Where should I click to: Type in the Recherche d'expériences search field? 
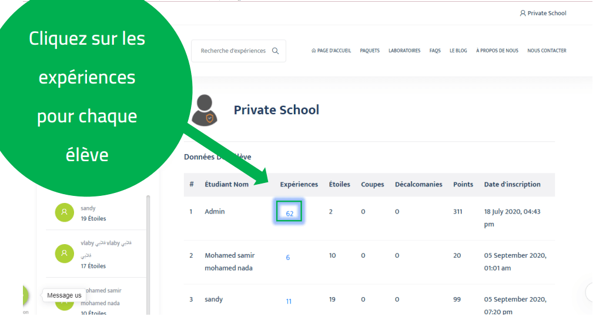[x=233, y=51]
